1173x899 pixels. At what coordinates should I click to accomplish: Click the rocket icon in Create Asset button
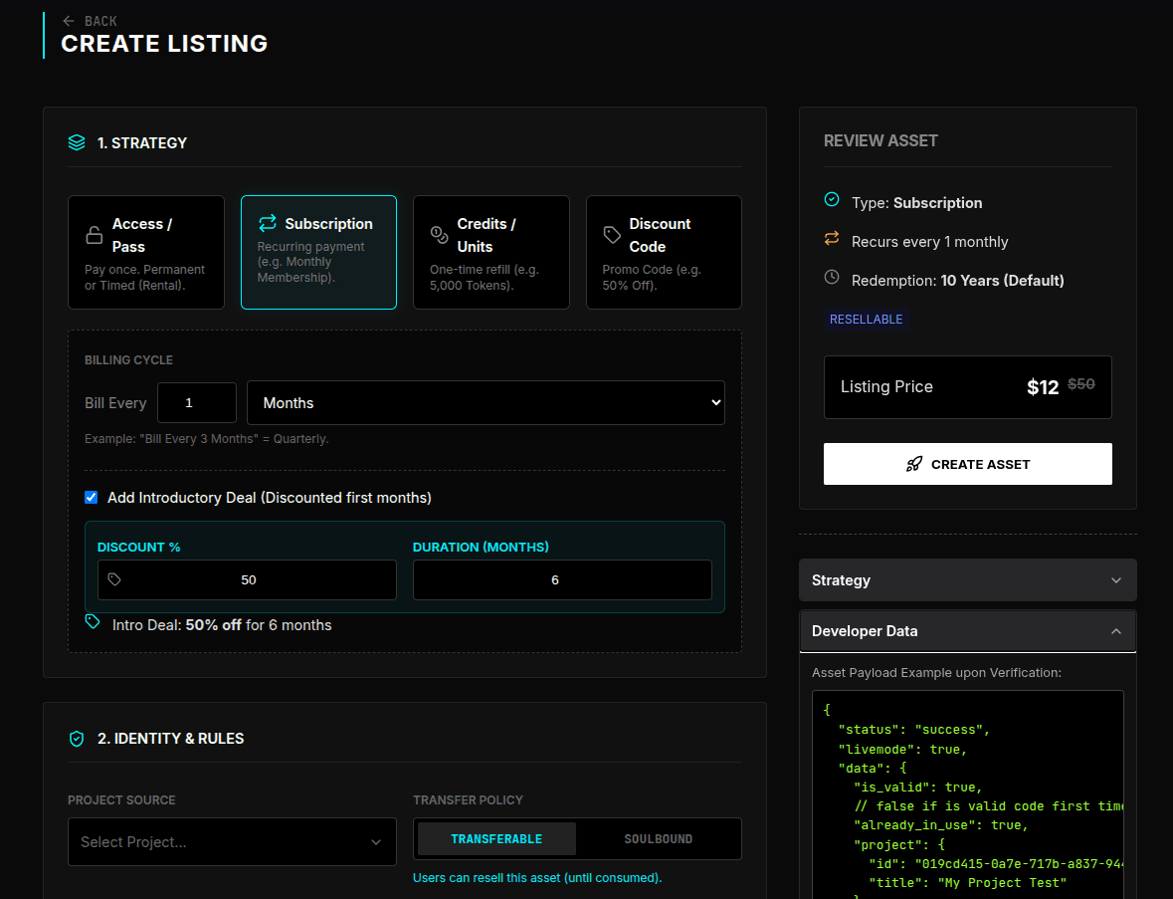tap(914, 464)
